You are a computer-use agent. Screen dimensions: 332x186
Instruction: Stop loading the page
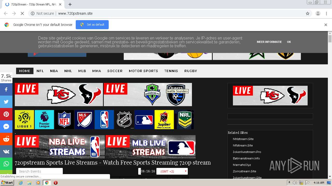22,13
